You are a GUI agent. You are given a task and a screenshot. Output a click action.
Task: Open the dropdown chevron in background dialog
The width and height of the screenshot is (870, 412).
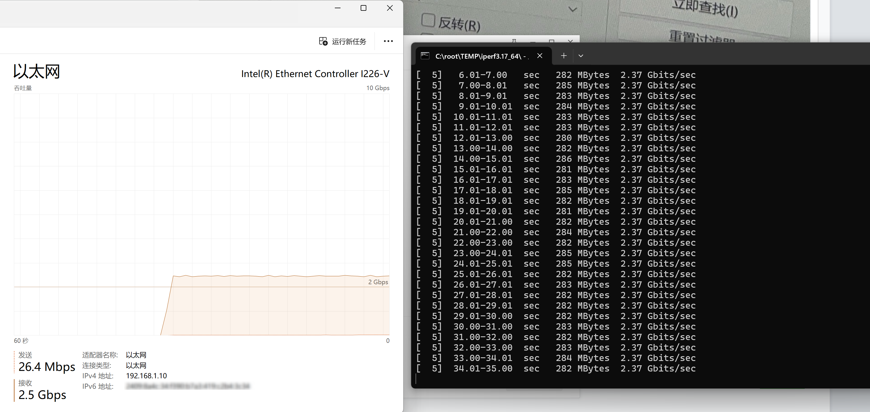pyautogui.click(x=572, y=9)
